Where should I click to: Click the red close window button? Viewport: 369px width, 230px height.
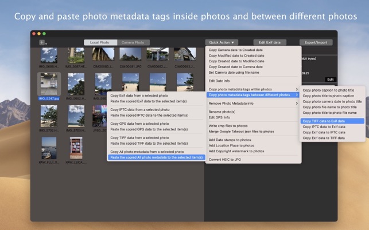coord(34,34)
